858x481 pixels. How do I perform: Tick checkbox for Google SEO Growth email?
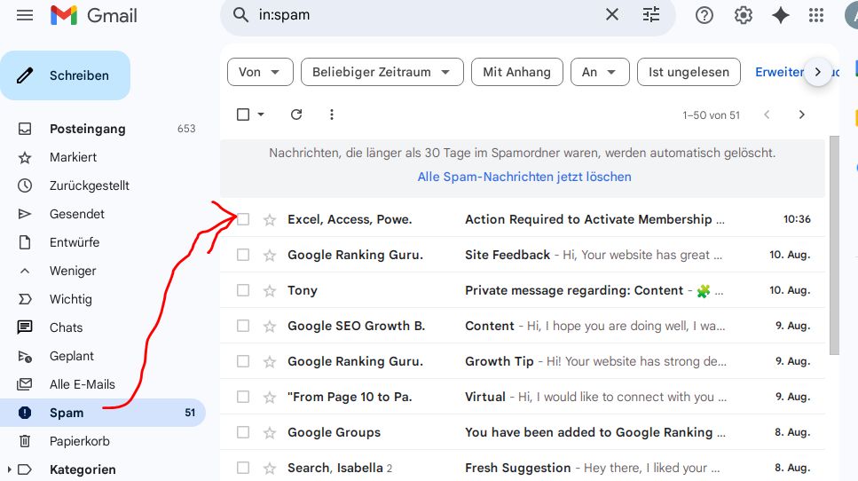click(x=243, y=326)
